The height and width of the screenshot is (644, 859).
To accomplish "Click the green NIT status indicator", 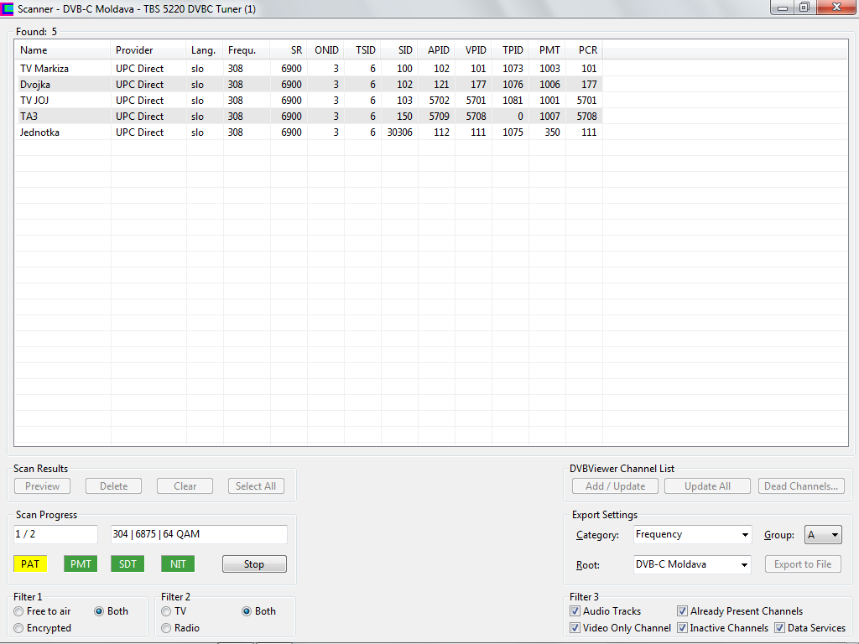I will [x=178, y=564].
